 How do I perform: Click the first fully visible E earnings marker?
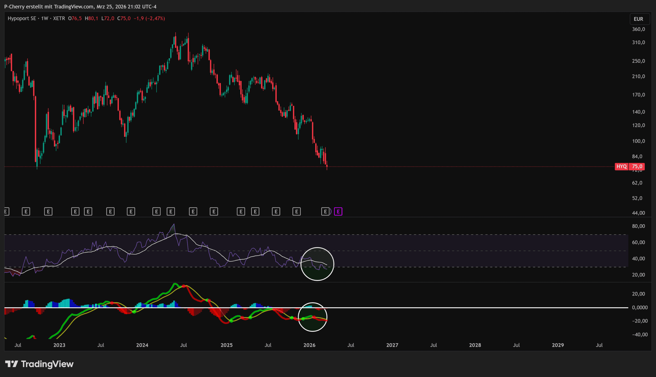point(26,212)
